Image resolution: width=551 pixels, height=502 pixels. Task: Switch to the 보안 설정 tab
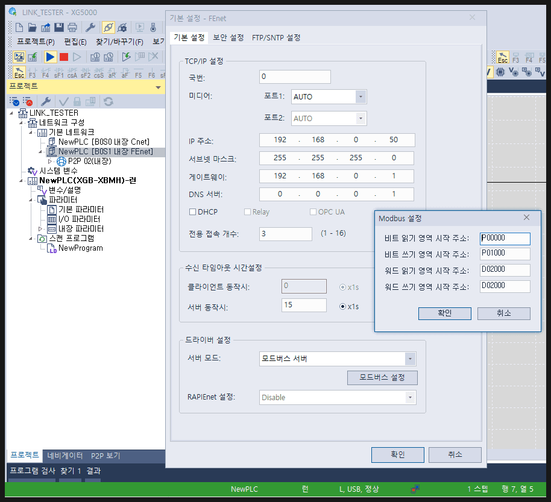[228, 37]
